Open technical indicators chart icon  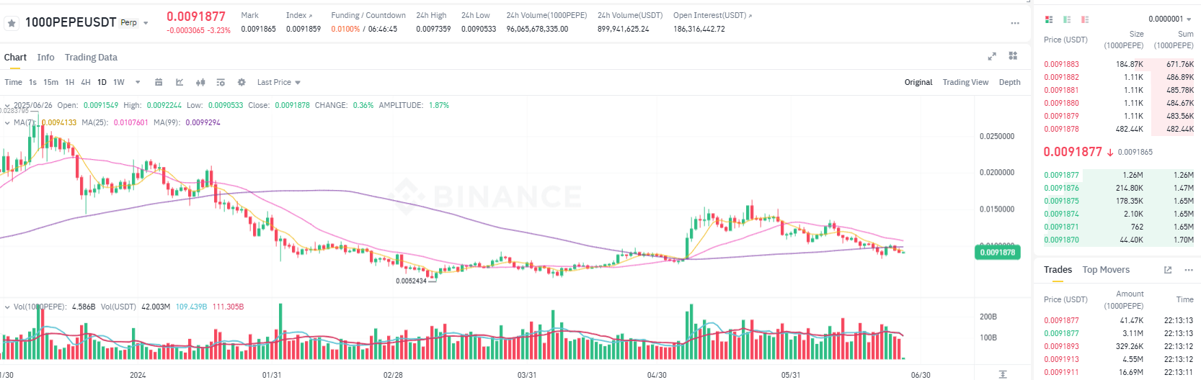tap(180, 82)
